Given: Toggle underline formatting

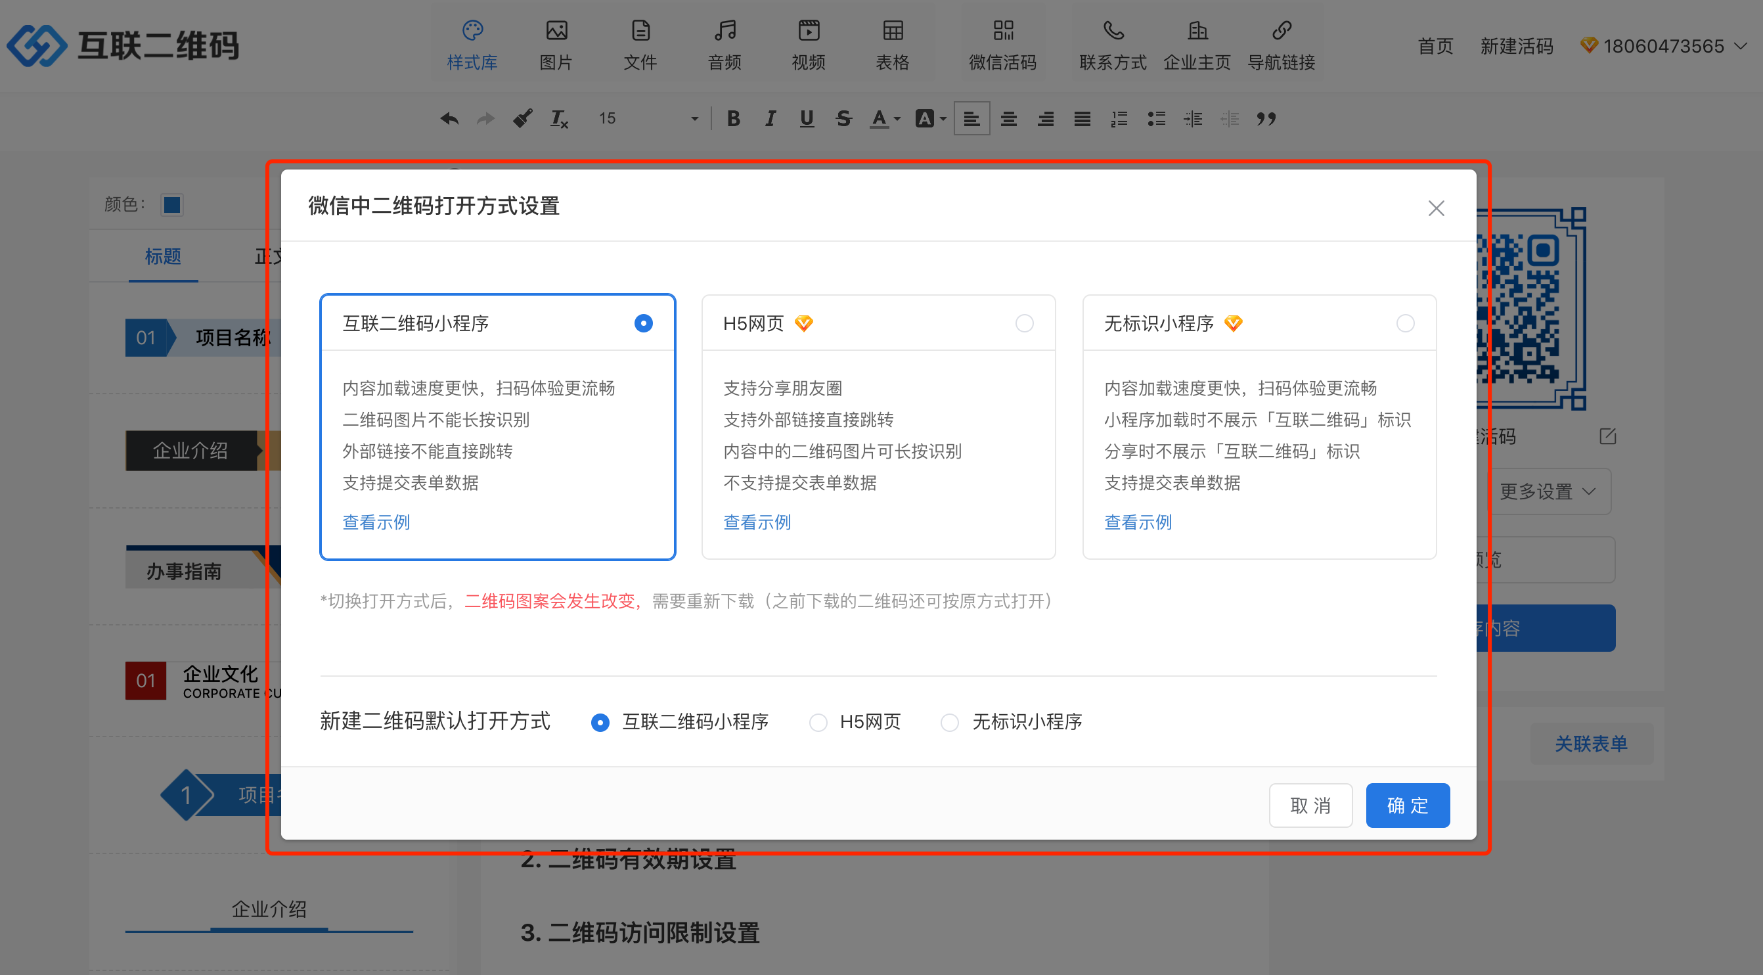Looking at the screenshot, I should (x=807, y=118).
